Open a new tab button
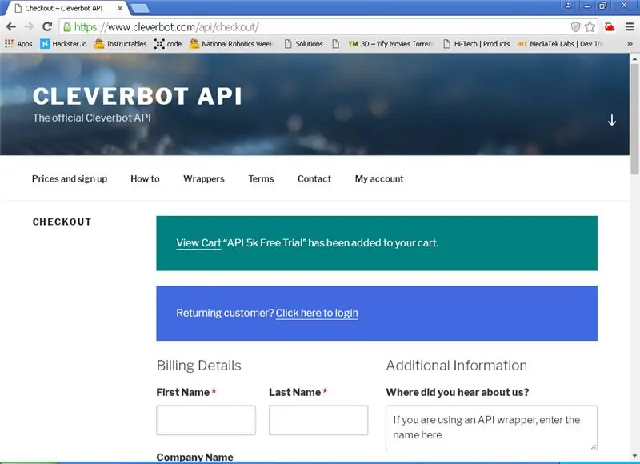640x464 pixels. click(x=140, y=8)
